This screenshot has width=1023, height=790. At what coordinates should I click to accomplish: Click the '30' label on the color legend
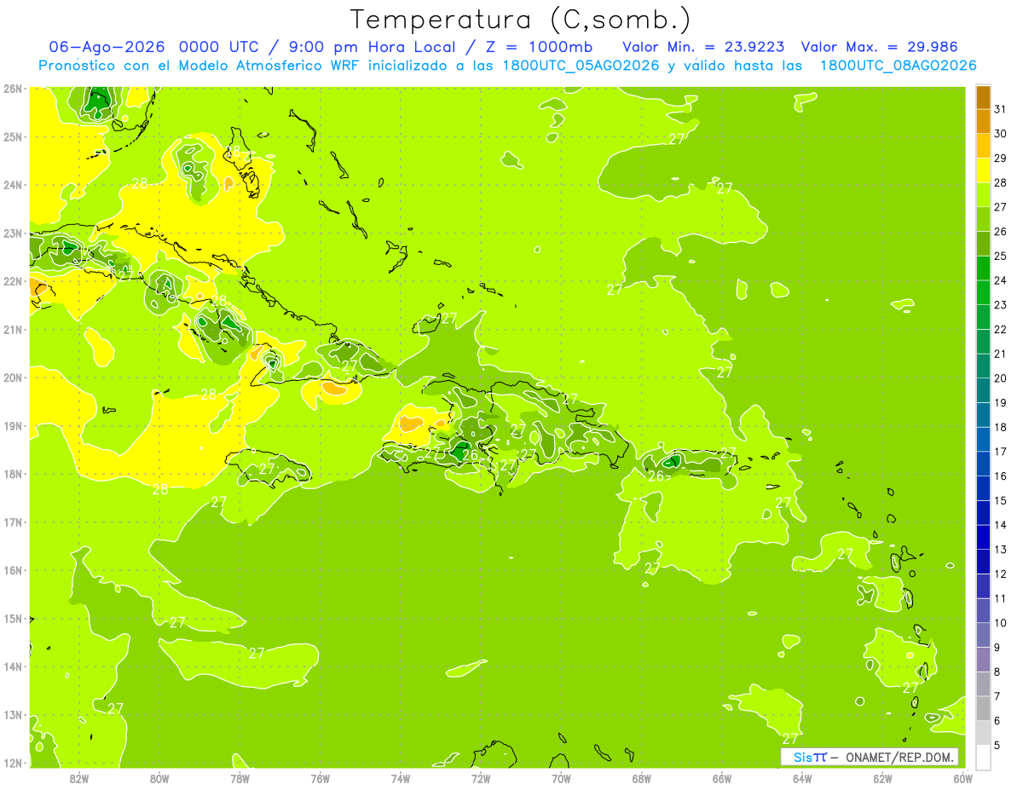(1000, 134)
